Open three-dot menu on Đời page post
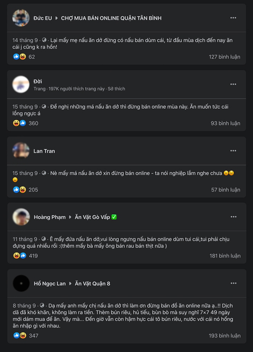The width and height of the screenshot is (253, 352). tap(233, 84)
